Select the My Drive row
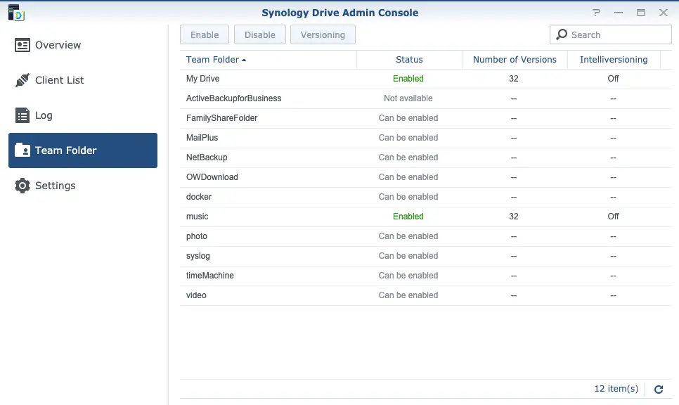Screen dimensions: 679x405 coord(426,79)
